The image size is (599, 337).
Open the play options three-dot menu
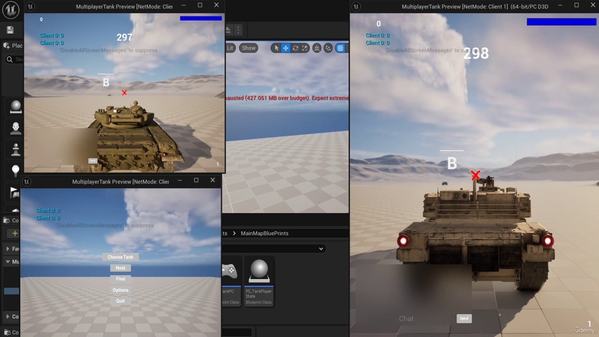(x=238, y=30)
